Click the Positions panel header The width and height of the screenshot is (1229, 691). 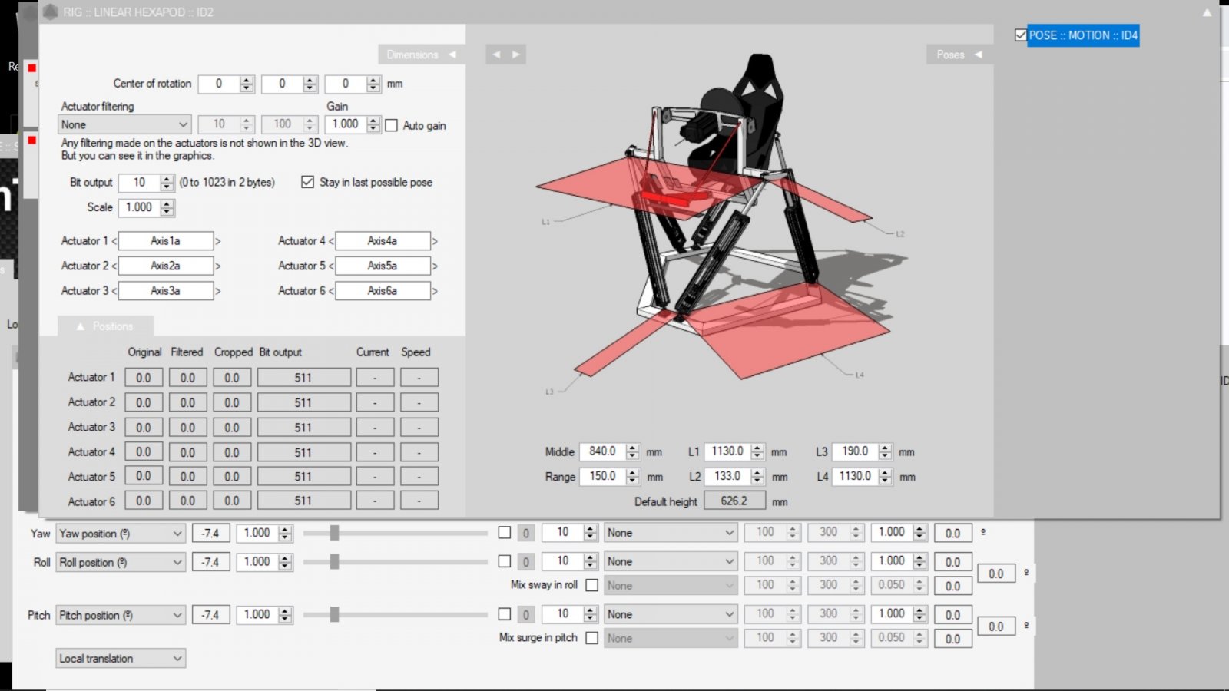click(x=105, y=326)
